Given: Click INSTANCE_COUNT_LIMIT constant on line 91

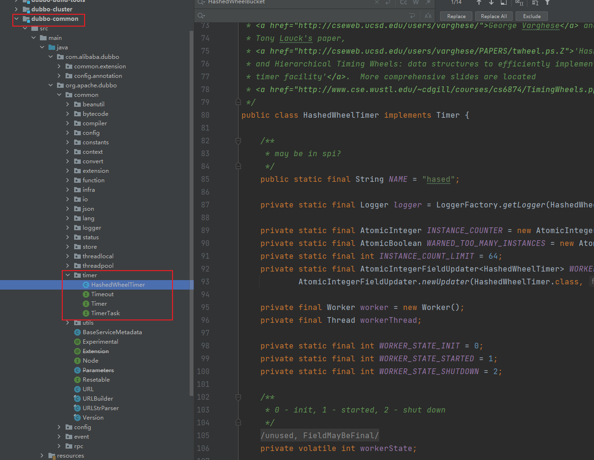Looking at the screenshot, I should point(427,256).
